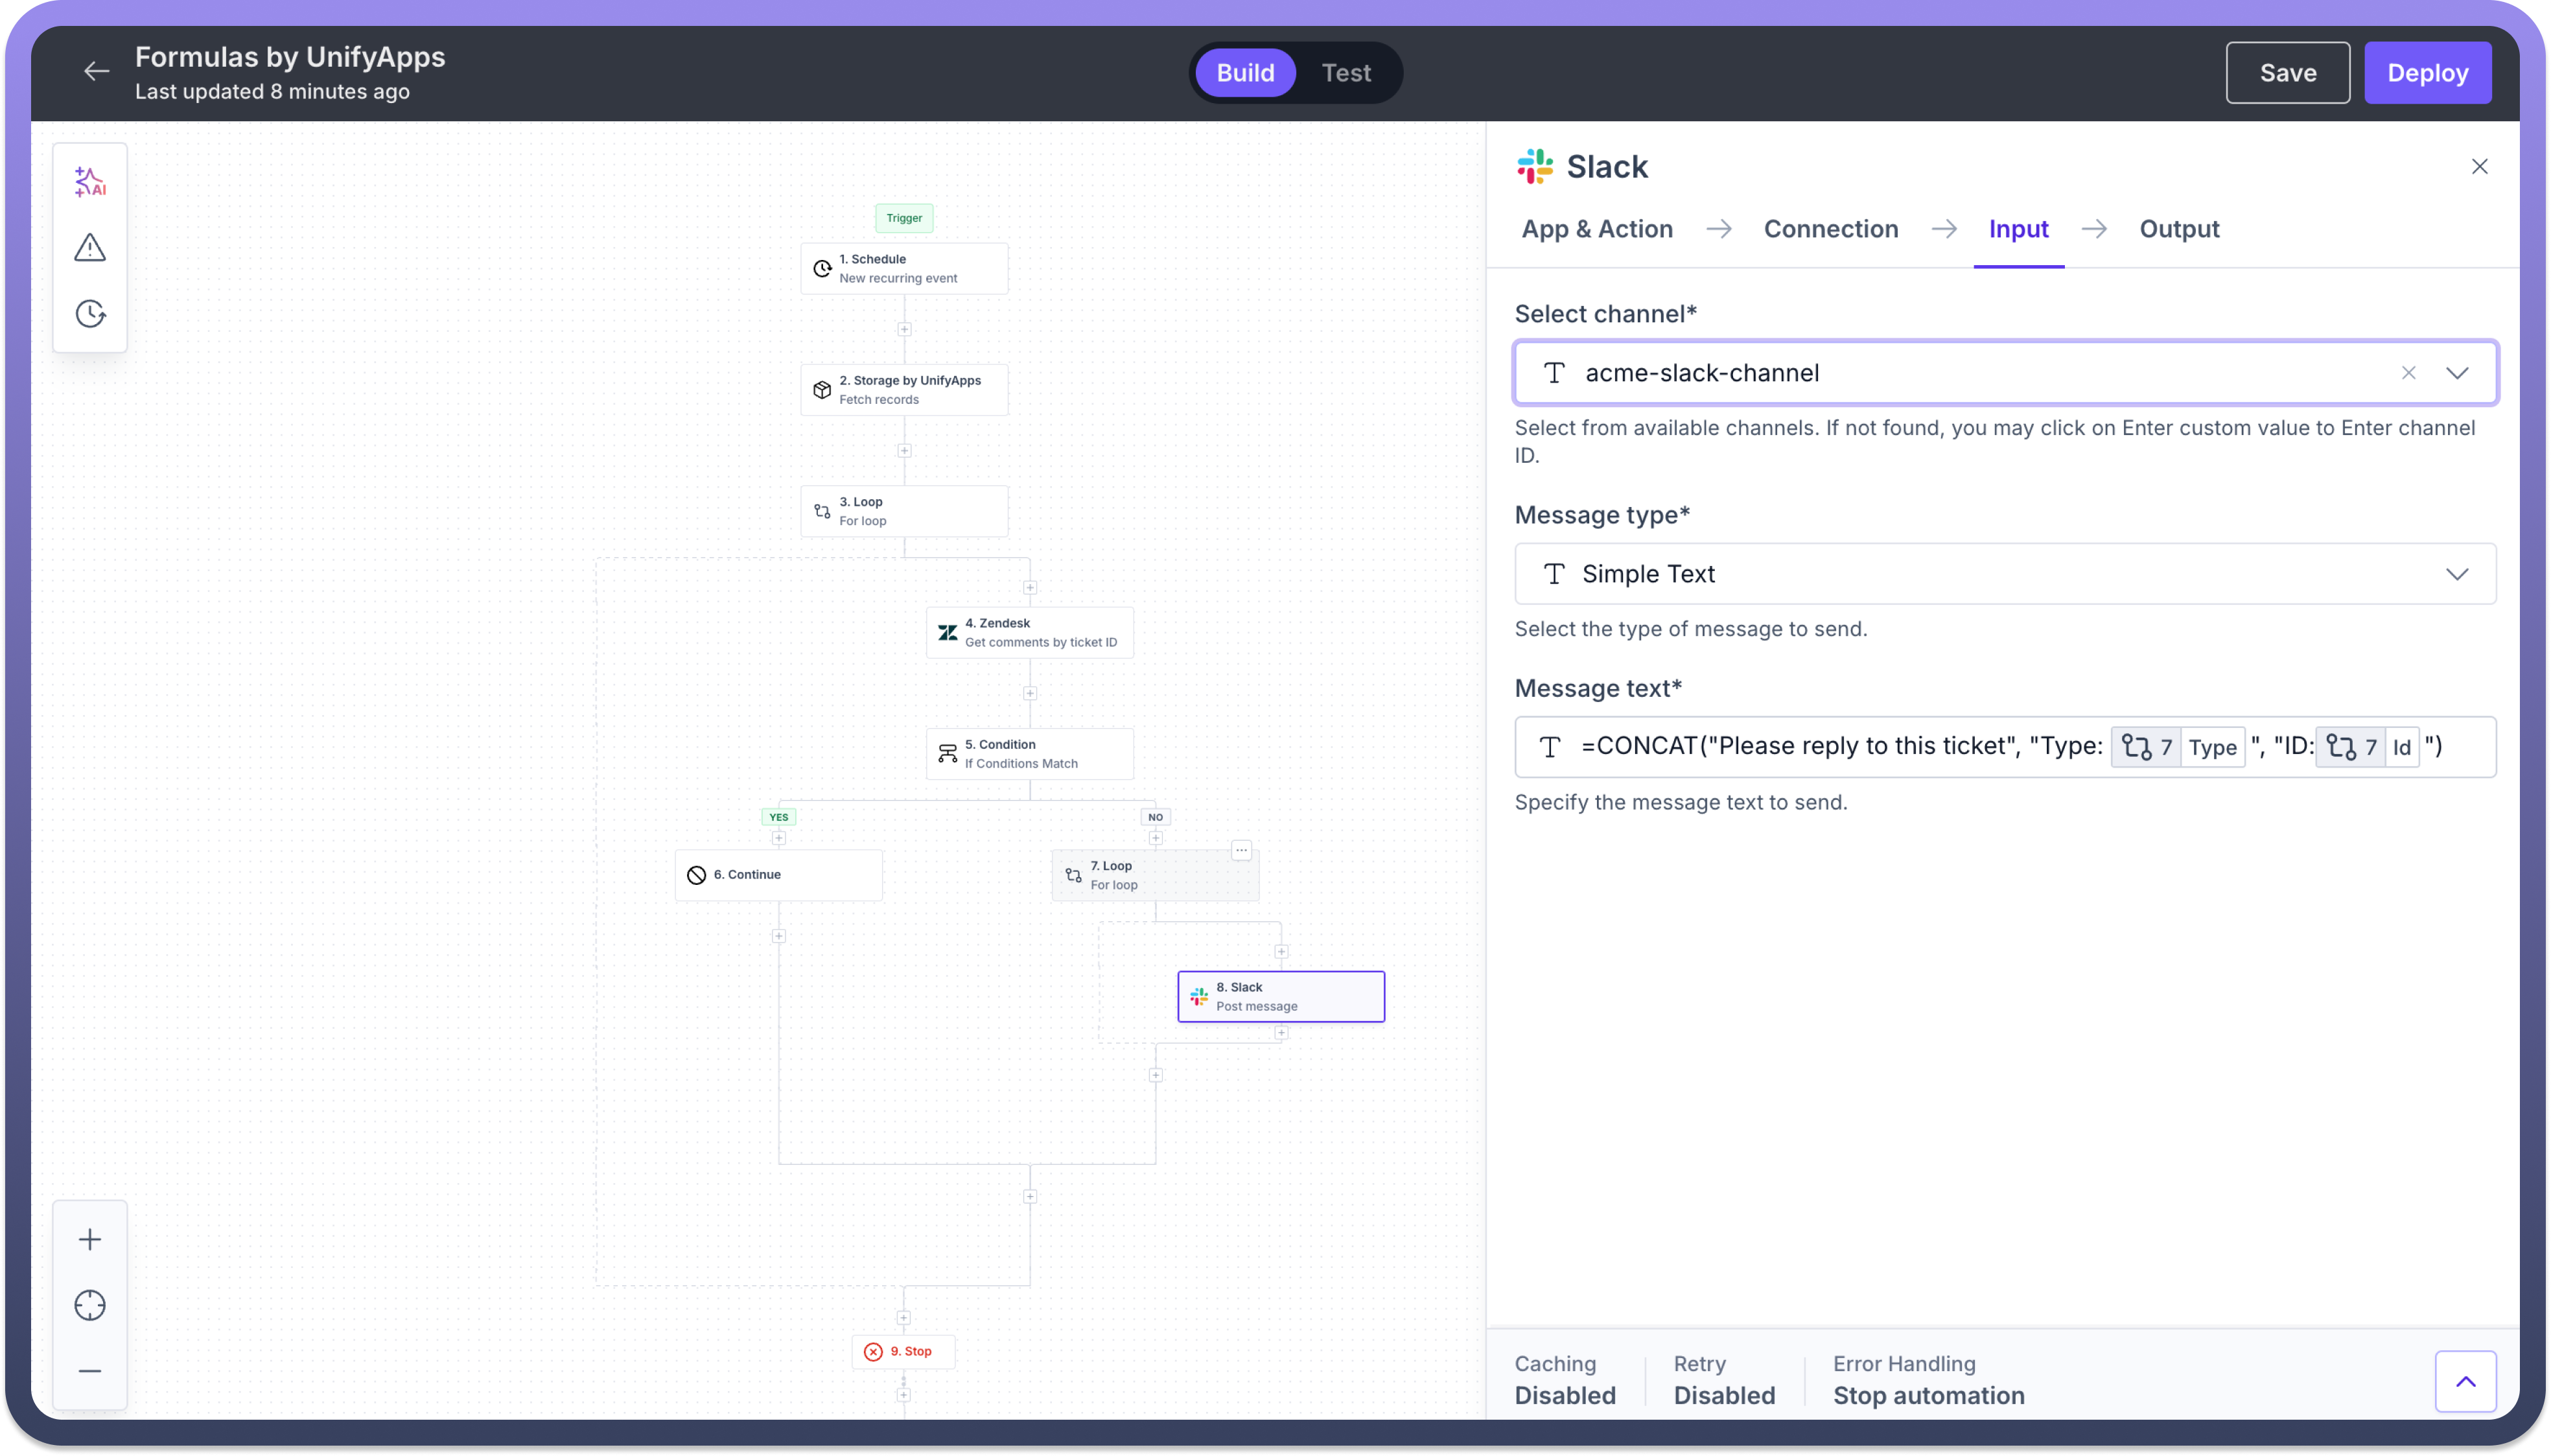Open the Output tab
This screenshot has height=1456, width=2551.
[2178, 229]
